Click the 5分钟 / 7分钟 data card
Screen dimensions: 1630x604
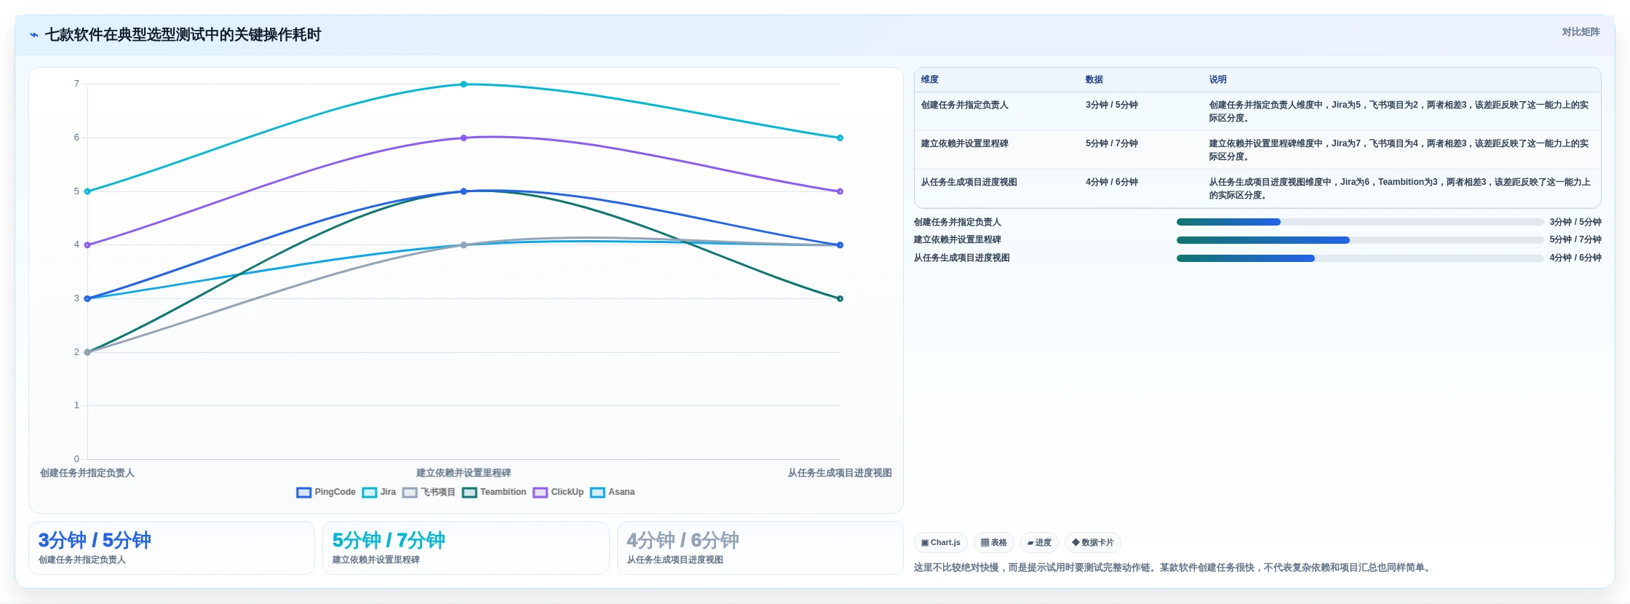(x=466, y=548)
